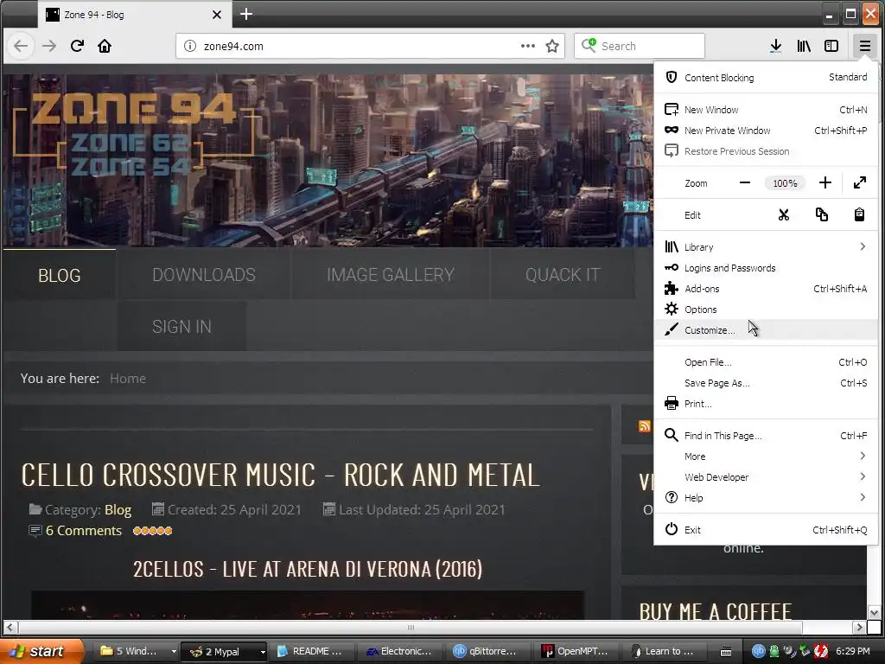
Task: Enter full screen mode icon
Action: coord(860,182)
